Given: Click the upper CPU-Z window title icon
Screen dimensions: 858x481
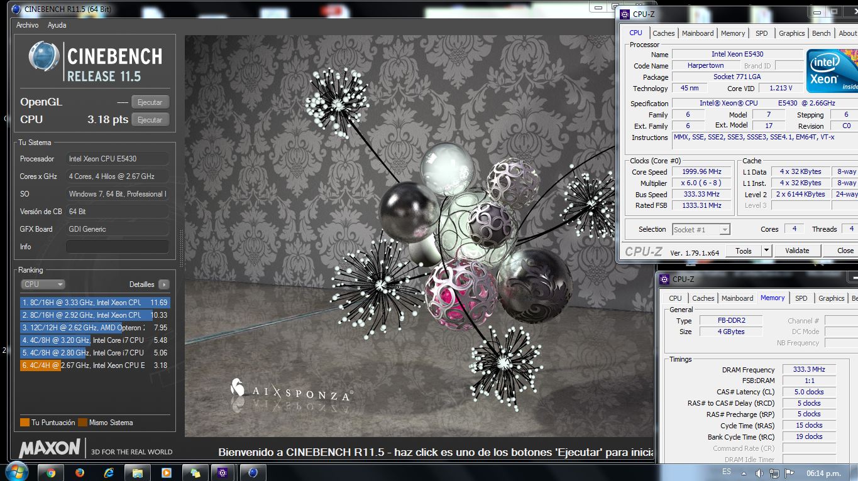Looking at the screenshot, I should [x=625, y=14].
